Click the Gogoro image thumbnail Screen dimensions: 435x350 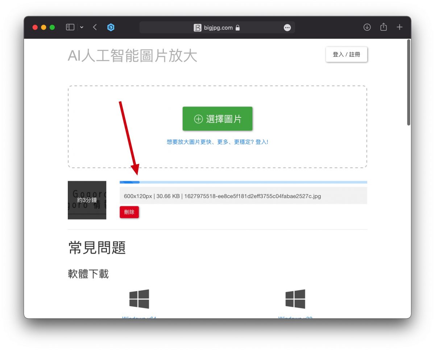point(87,200)
